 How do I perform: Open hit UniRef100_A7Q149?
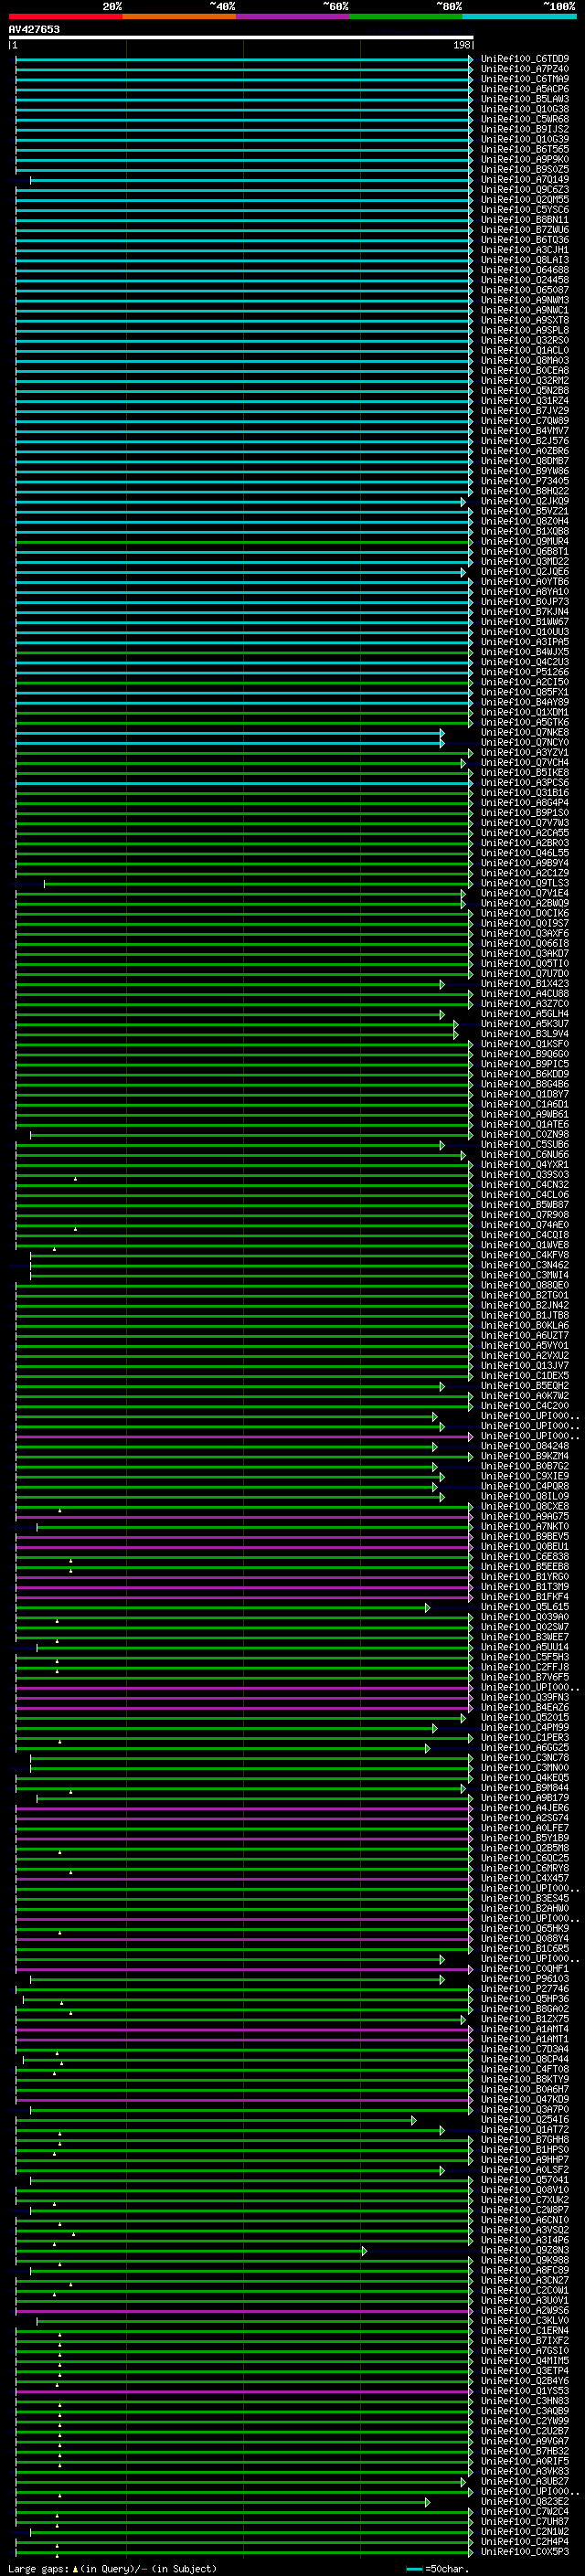[x=525, y=180]
